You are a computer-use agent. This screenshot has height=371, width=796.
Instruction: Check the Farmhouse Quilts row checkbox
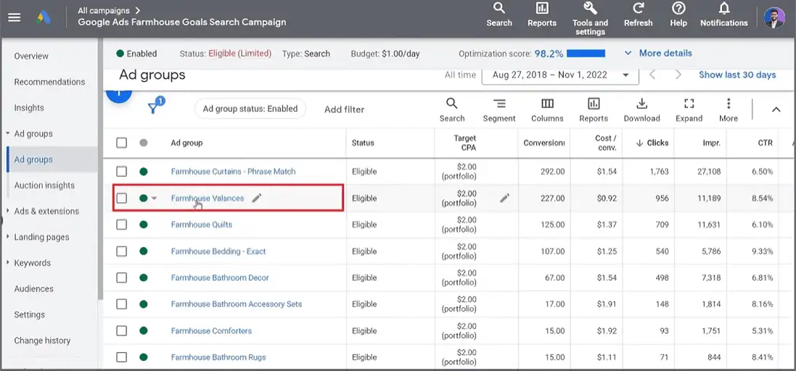[122, 225]
